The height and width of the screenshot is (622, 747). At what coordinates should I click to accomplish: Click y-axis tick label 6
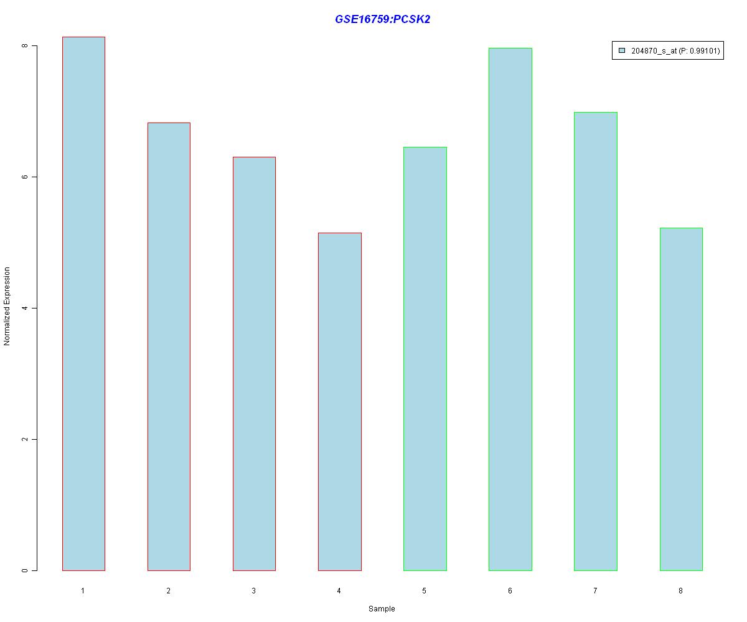point(25,177)
